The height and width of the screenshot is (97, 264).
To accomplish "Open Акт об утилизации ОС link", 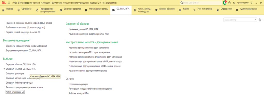I will tap(15, 92).
